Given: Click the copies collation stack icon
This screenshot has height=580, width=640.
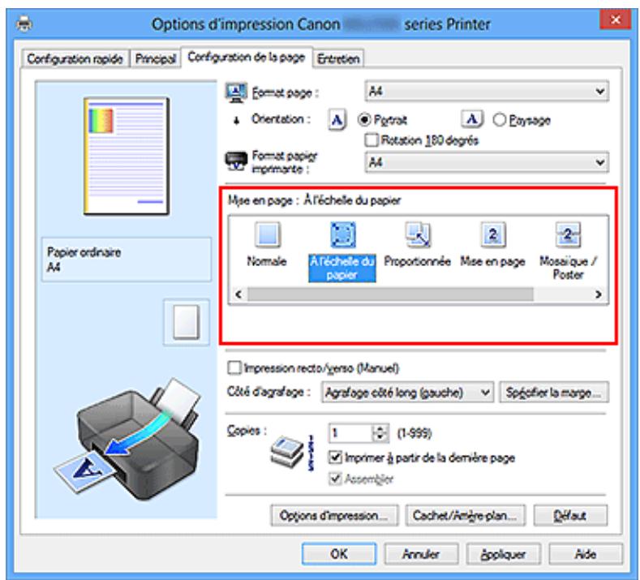Looking at the screenshot, I should pyautogui.click(x=287, y=453).
